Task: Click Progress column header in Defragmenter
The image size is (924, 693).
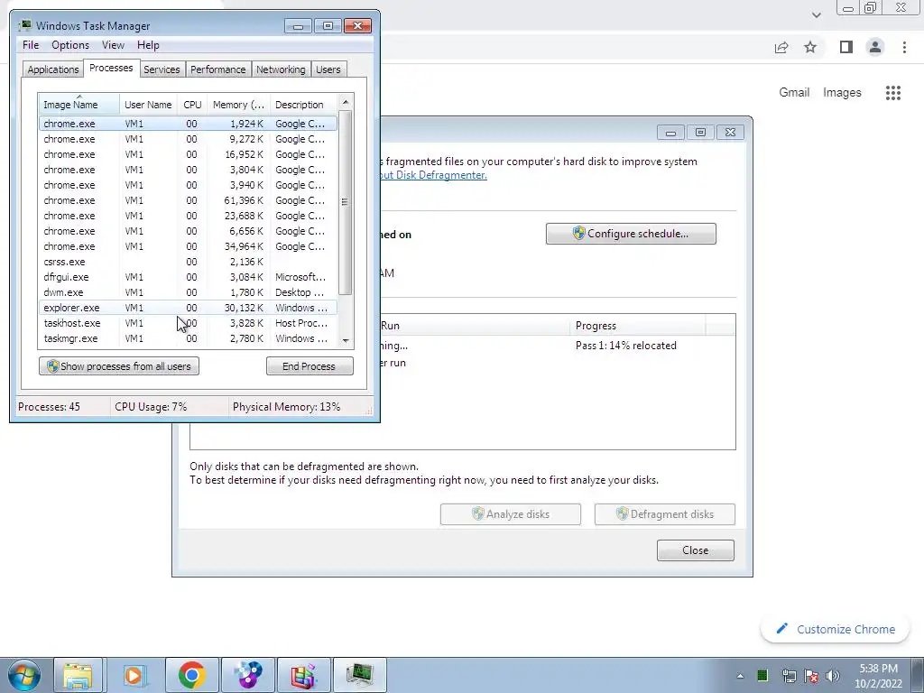Action: [x=638, y=325]
